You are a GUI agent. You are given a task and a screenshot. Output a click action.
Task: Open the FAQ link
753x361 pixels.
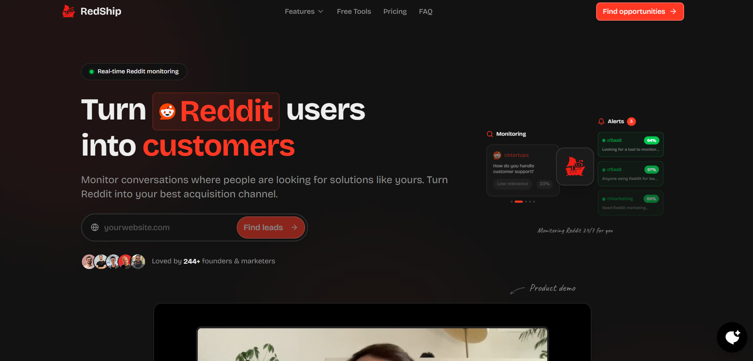point(426,11)
